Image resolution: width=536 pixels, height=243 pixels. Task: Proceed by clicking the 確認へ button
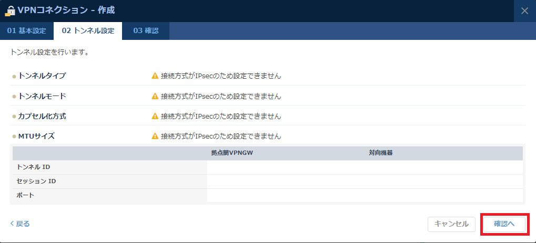(x=504, y=224)
